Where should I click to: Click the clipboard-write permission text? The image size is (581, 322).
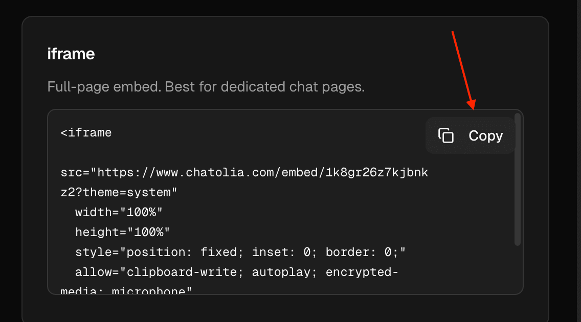click(180, 272)
